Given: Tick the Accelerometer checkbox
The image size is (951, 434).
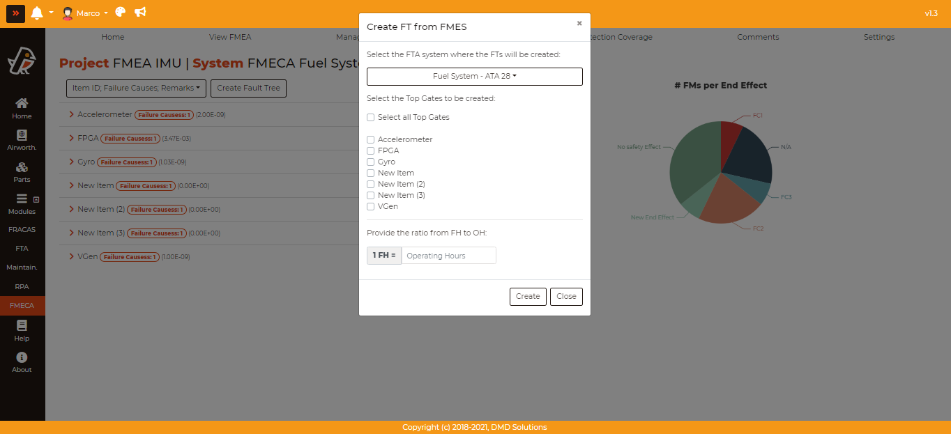Looking at the screenshot, I should pyautogui.click(x=371, y=139).
